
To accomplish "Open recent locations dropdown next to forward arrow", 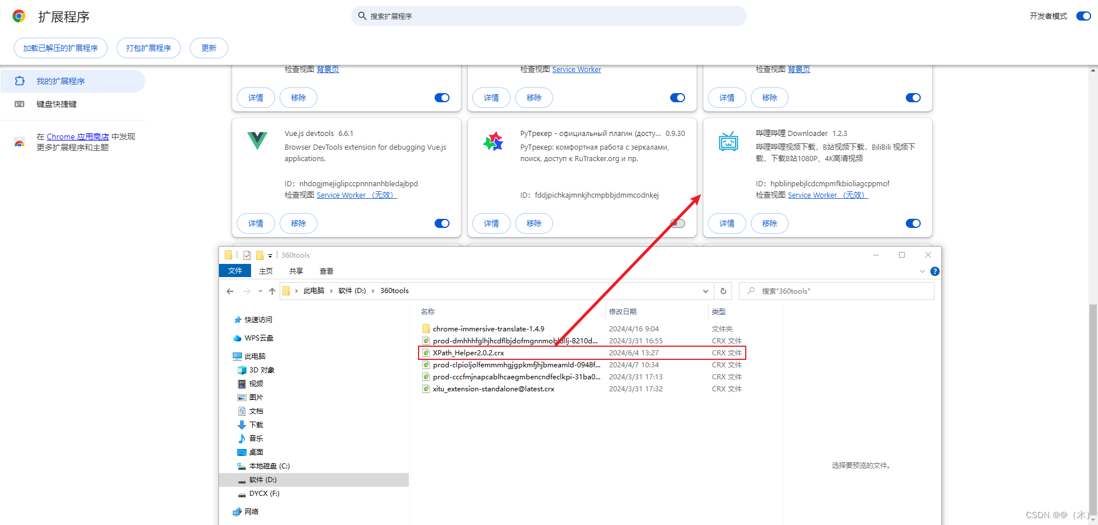I will point(260,291).
